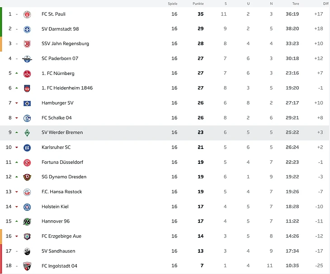Click the FC St. Pauli club crest
Screen dimensions: 330x274
pyautogui.click(x=27, y=14)
